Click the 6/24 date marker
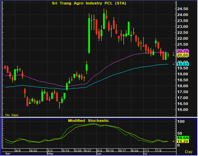The image size is (198, 156). [x=135, y=150]
